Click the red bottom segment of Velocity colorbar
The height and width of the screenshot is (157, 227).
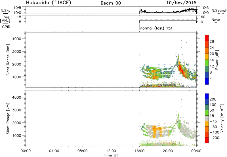(207, 140)
